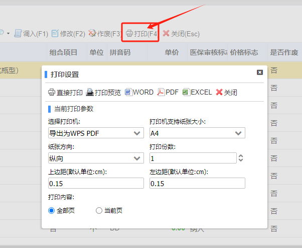
Task: Click the 左边距 left margin field
Action: point(198,183)
